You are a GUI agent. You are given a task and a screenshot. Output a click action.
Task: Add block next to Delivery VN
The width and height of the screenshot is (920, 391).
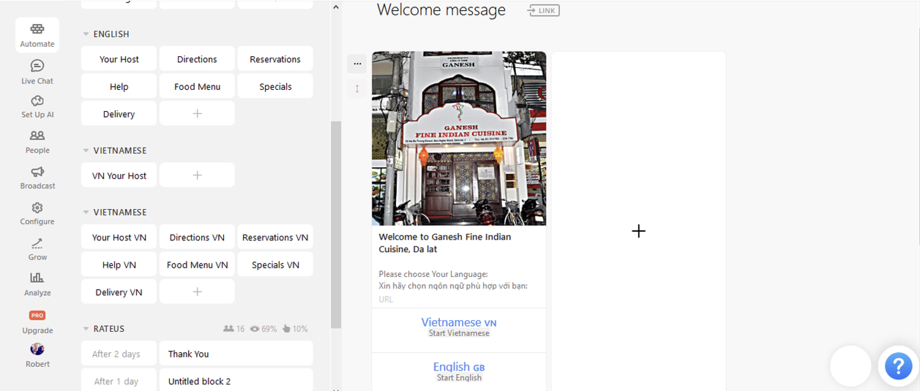point(197,292)
